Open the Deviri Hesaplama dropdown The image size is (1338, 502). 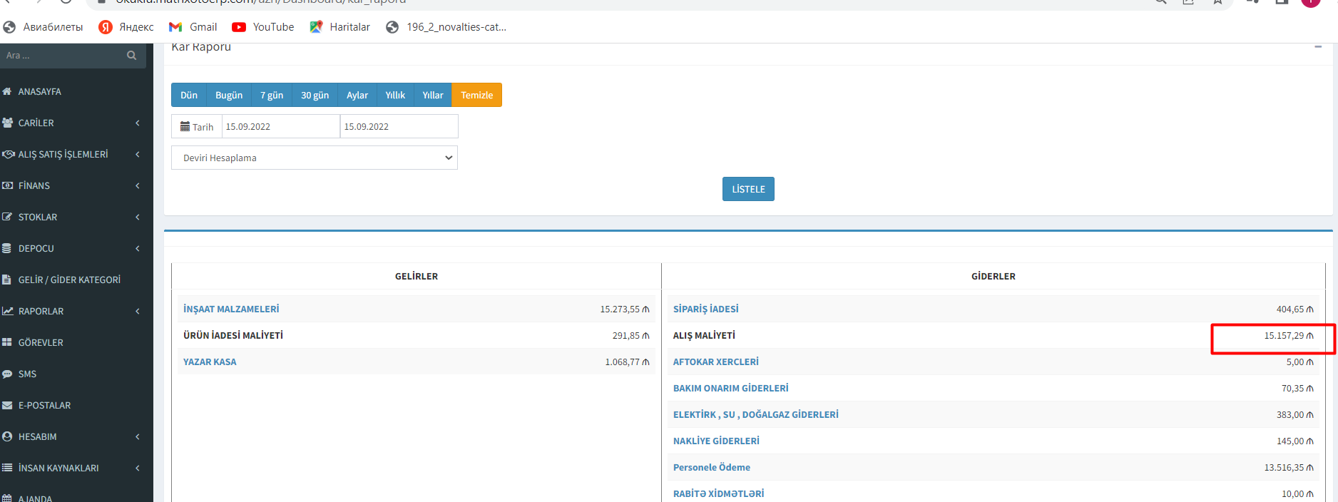(314, 158)
